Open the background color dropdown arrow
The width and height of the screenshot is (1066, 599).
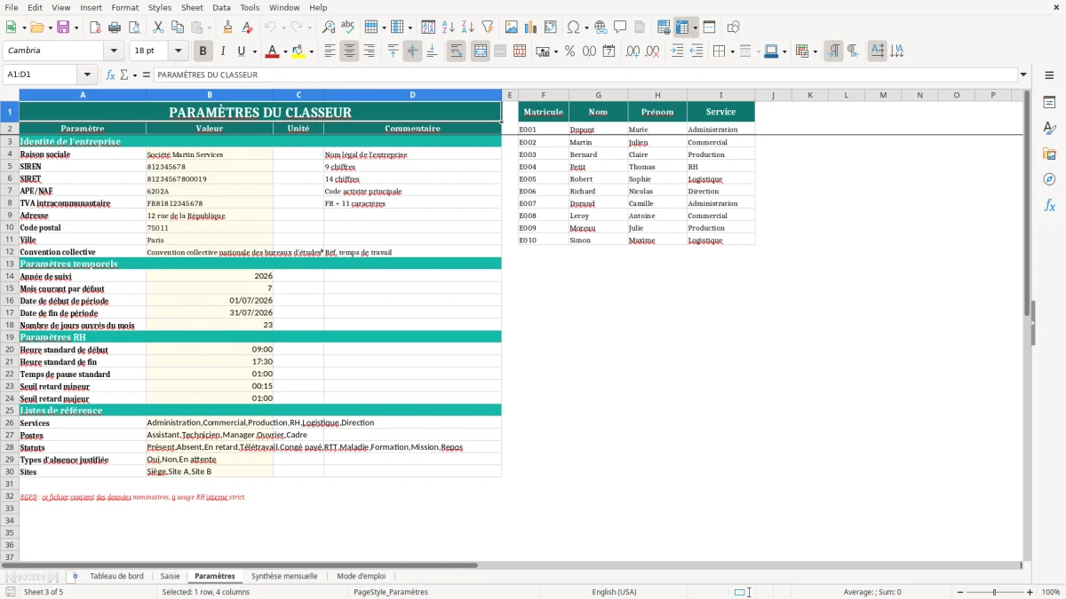pos(312,51)
